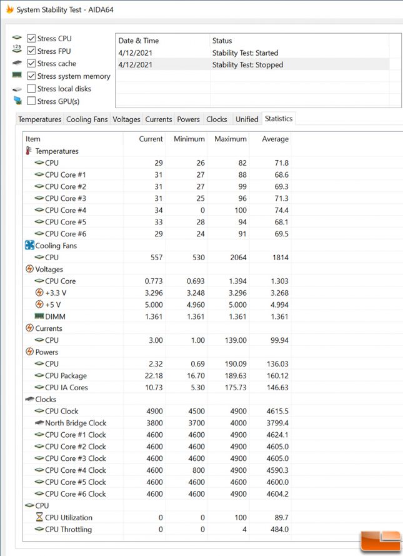
Task: Click the Average column header
Action: pos(270,139)
